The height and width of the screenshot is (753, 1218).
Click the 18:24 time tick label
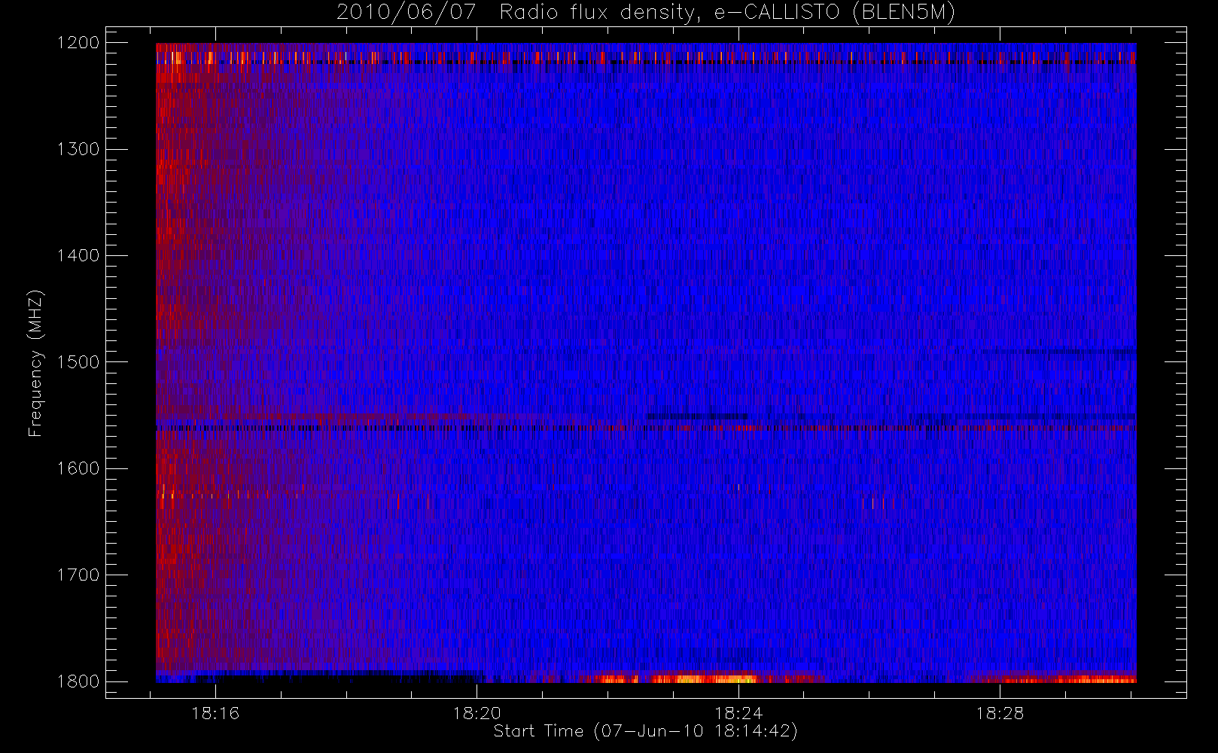click(x=738, y=713)
